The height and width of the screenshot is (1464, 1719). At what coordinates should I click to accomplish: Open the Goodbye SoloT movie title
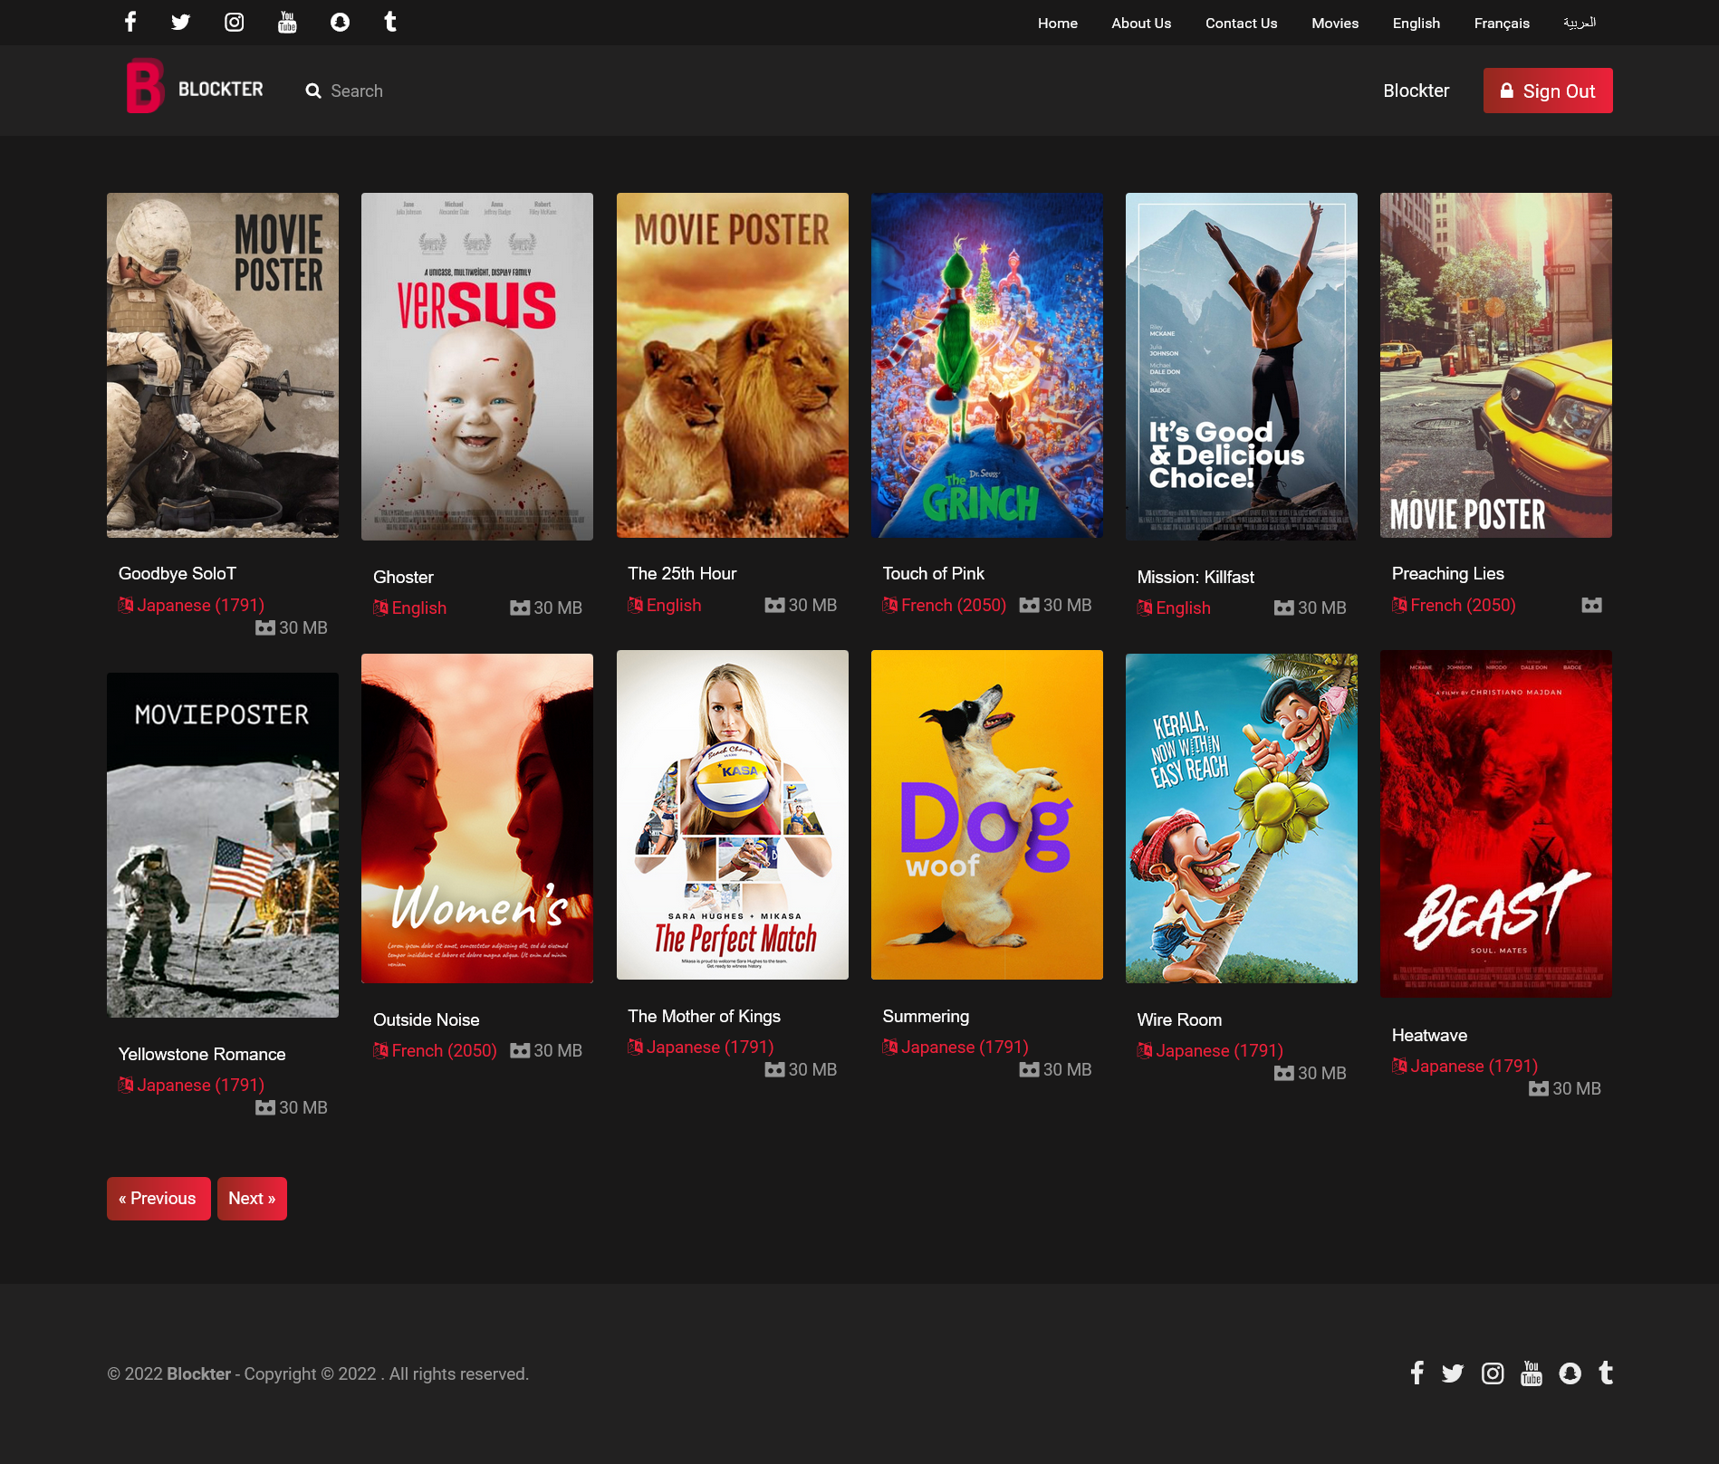pyautogui.click(x=178, y=573)
